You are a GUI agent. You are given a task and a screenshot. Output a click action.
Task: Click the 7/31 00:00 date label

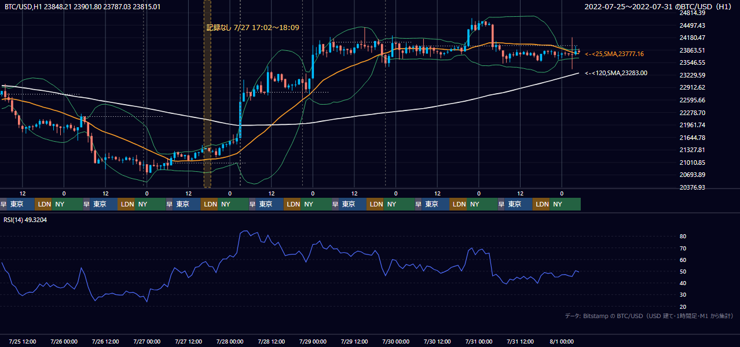479,341
